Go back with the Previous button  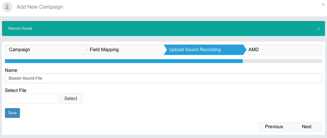(x=274, y=127)
